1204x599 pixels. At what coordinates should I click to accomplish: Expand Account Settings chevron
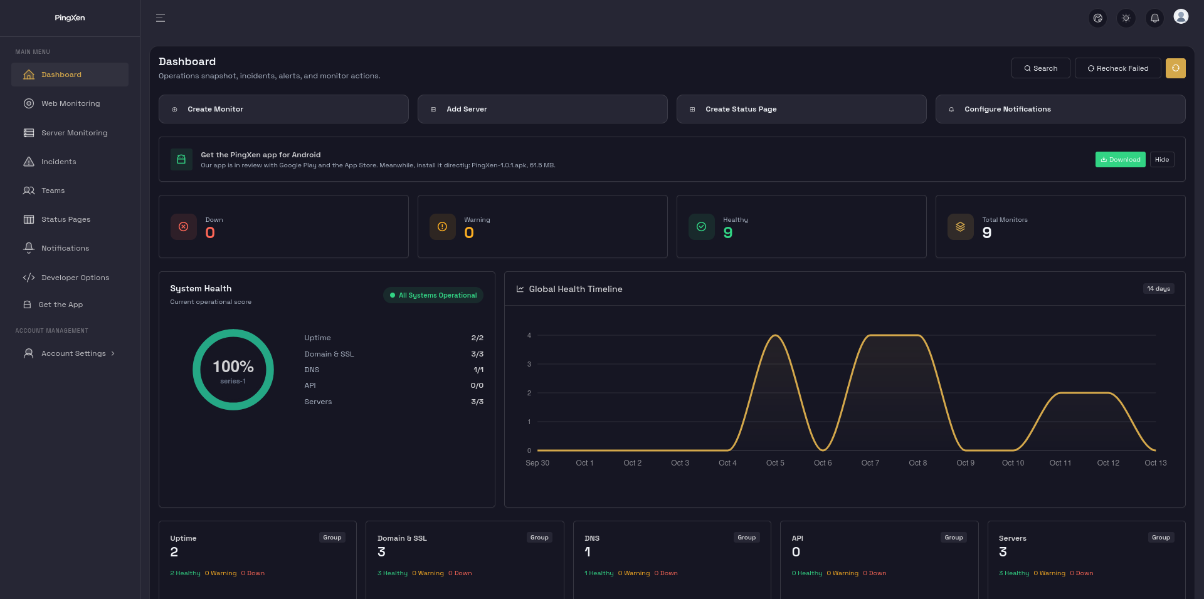coord(113,353)
